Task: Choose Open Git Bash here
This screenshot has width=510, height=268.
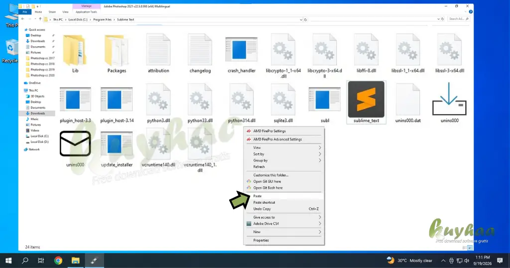Action: [283, 188]
